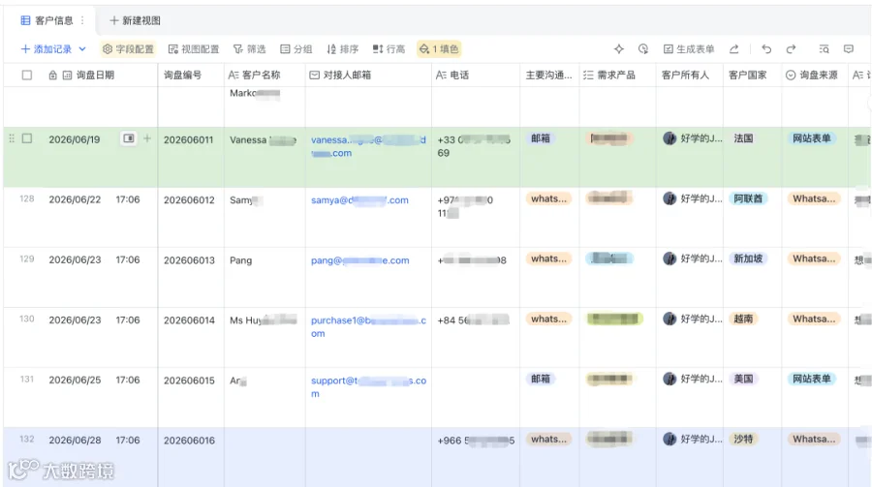Click the plus icon in row 2026/06/19

coord(147,138)
